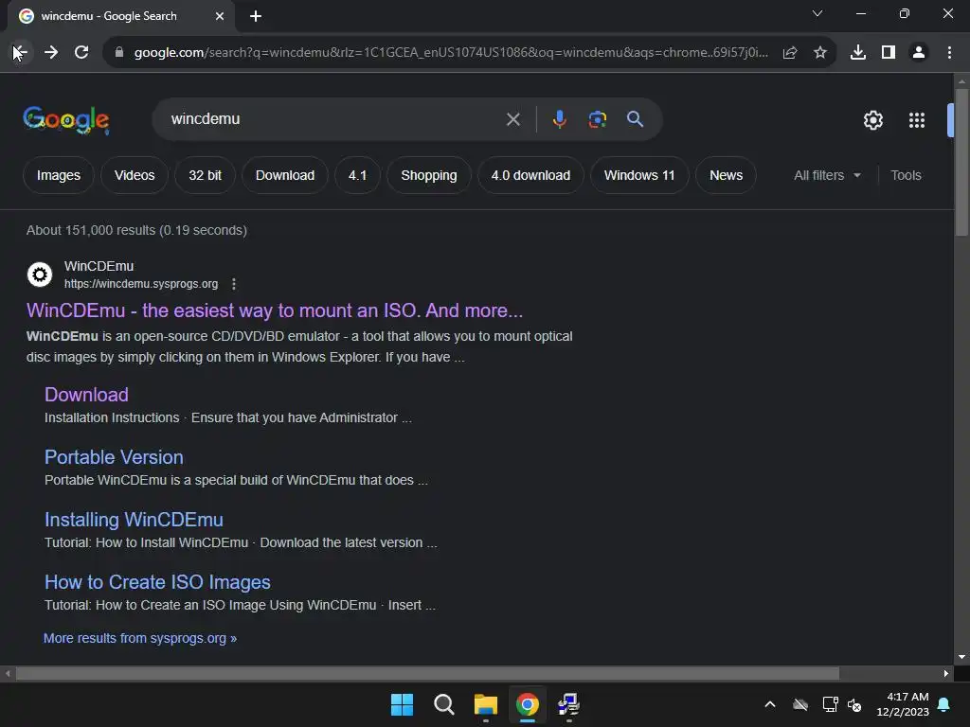Click the WinCDEmu site favicon
The width and height of the screenshot is (970, 727).
pyautogui.click(x=40, y=274)
